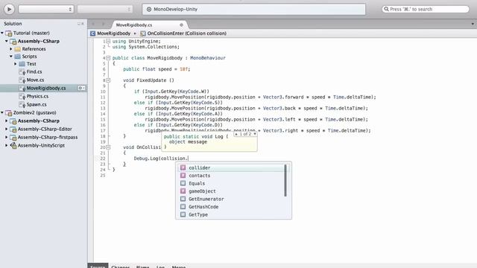Open Move.cs in the solution tree
Screen dimensions: 477x268
click(x=35, y=80)
